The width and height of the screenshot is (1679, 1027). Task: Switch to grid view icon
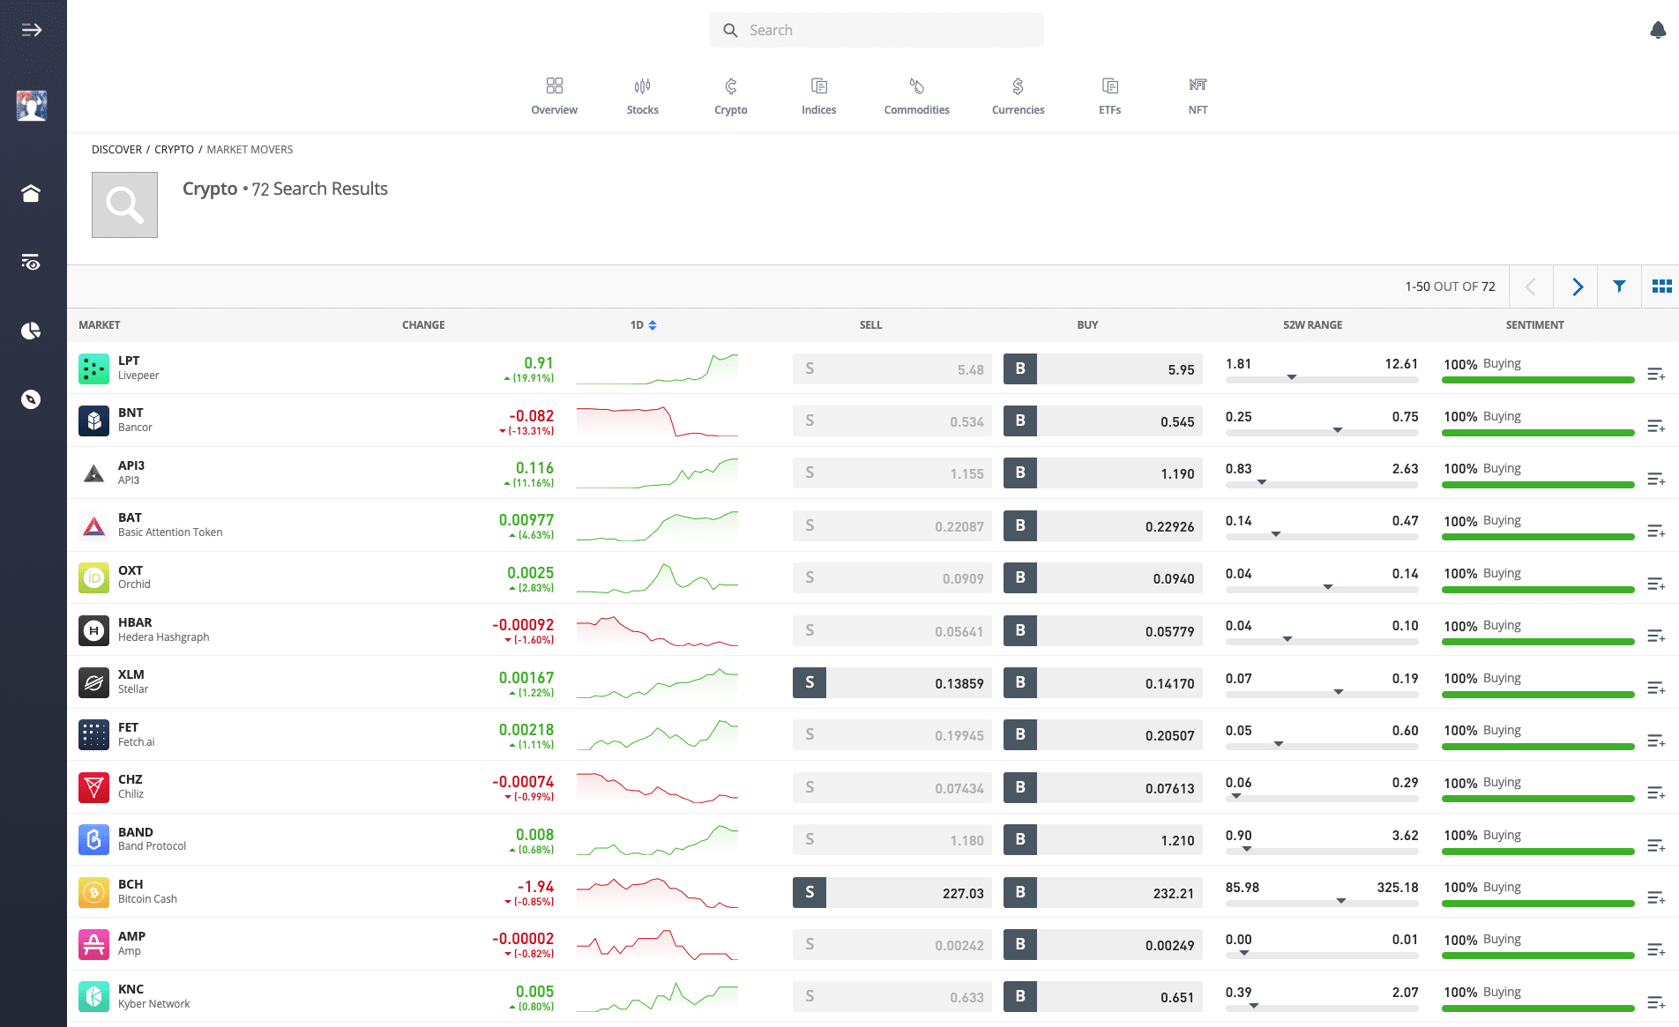tap(1661, 287)
